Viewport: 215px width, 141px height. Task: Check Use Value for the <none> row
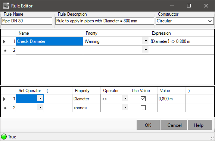pyautogui.click(x=143, y=108)
